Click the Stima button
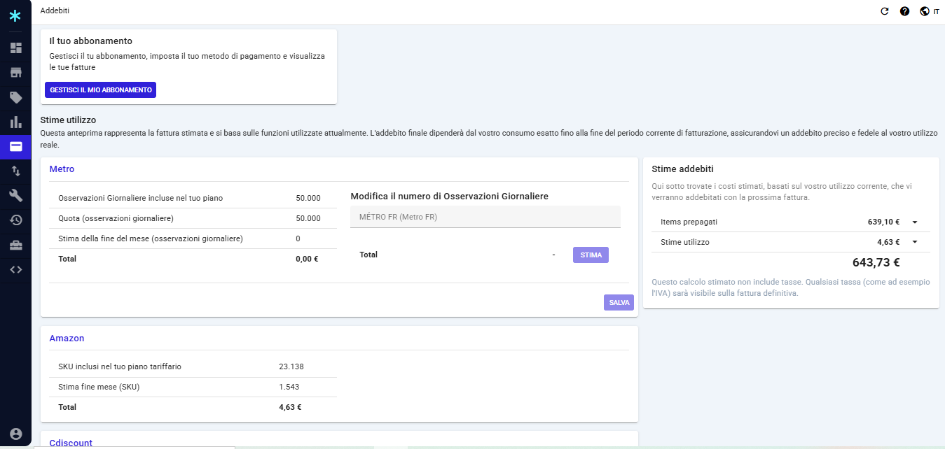The image size is (945, 449). pos(591,255)
